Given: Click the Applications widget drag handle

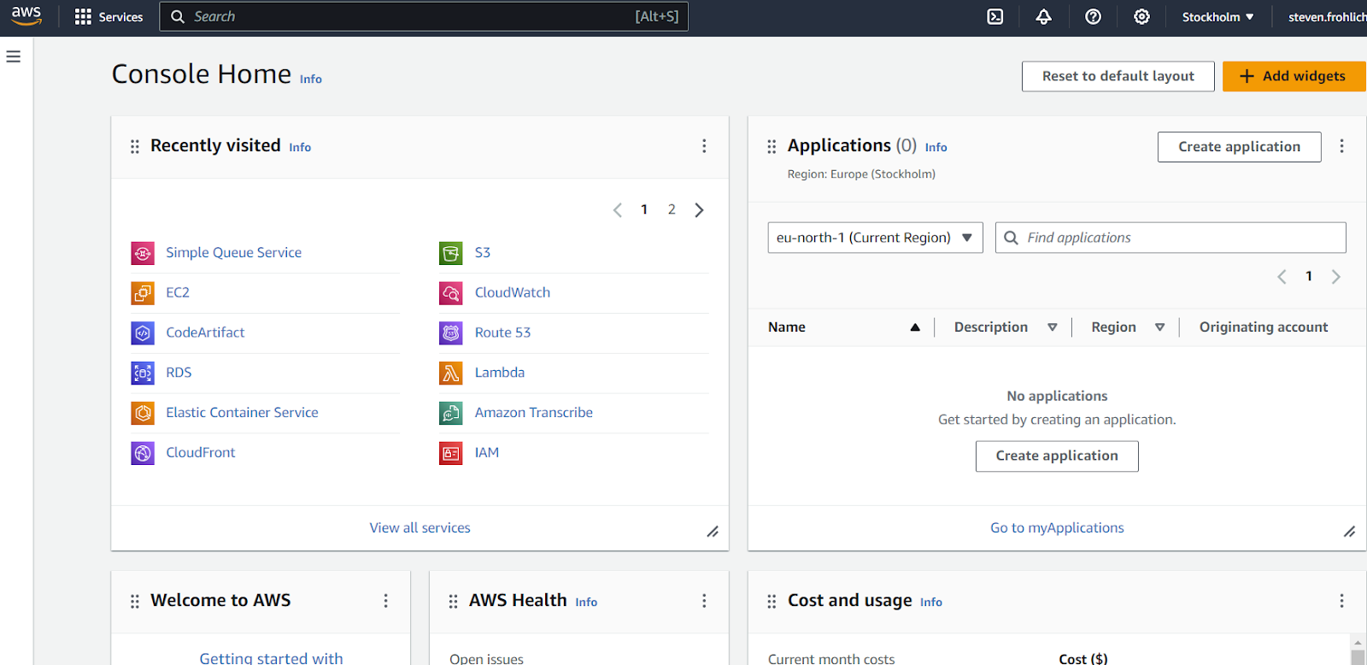Looking at the screenshot, I should pos(772,147).
